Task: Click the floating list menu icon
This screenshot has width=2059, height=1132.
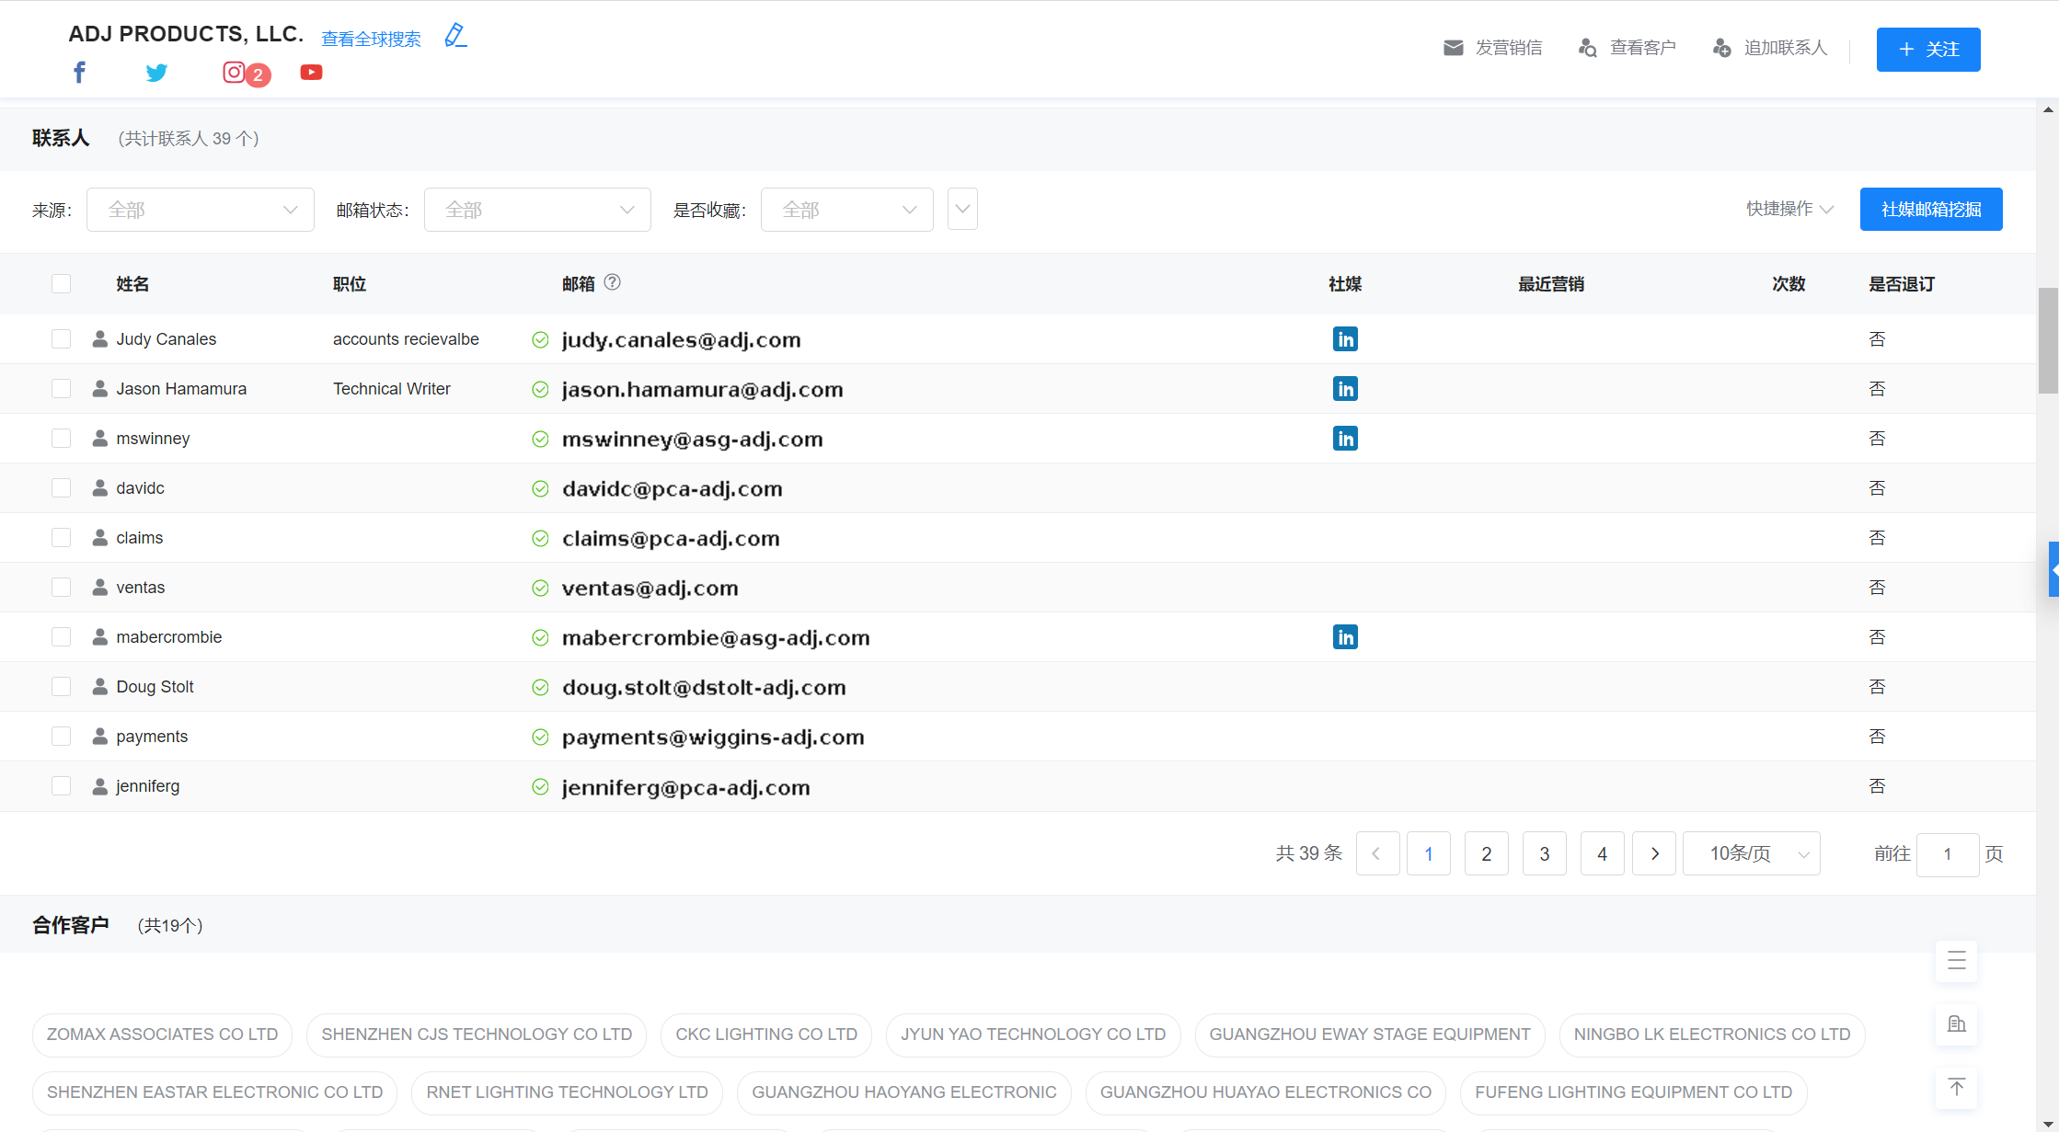Action: (1956, 961)
